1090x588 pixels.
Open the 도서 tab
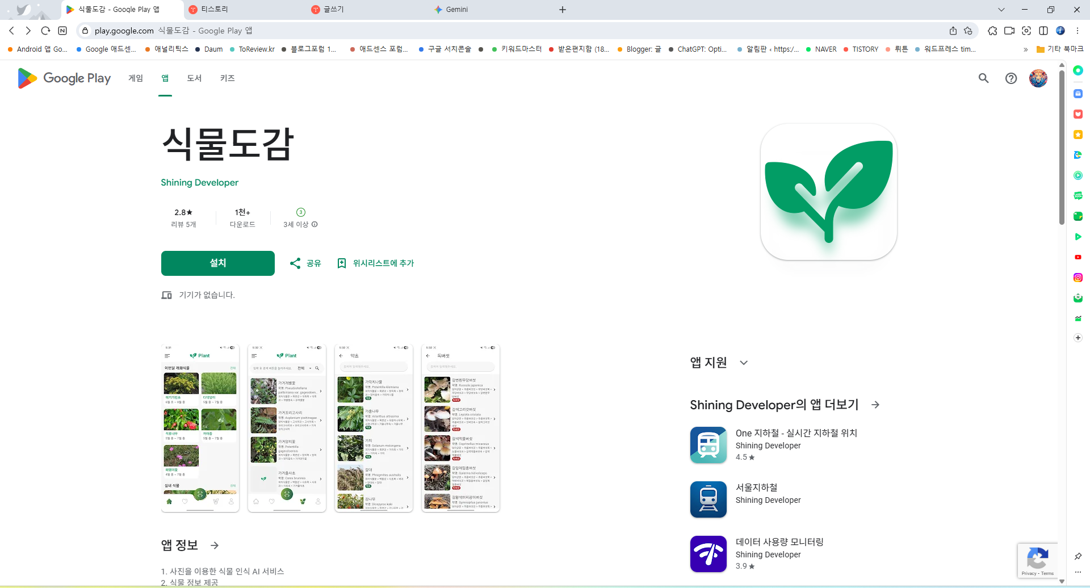click(x=194, y=78)
